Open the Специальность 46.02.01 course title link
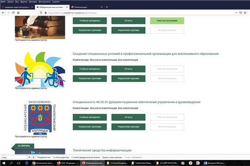 [x=137, y=102]
